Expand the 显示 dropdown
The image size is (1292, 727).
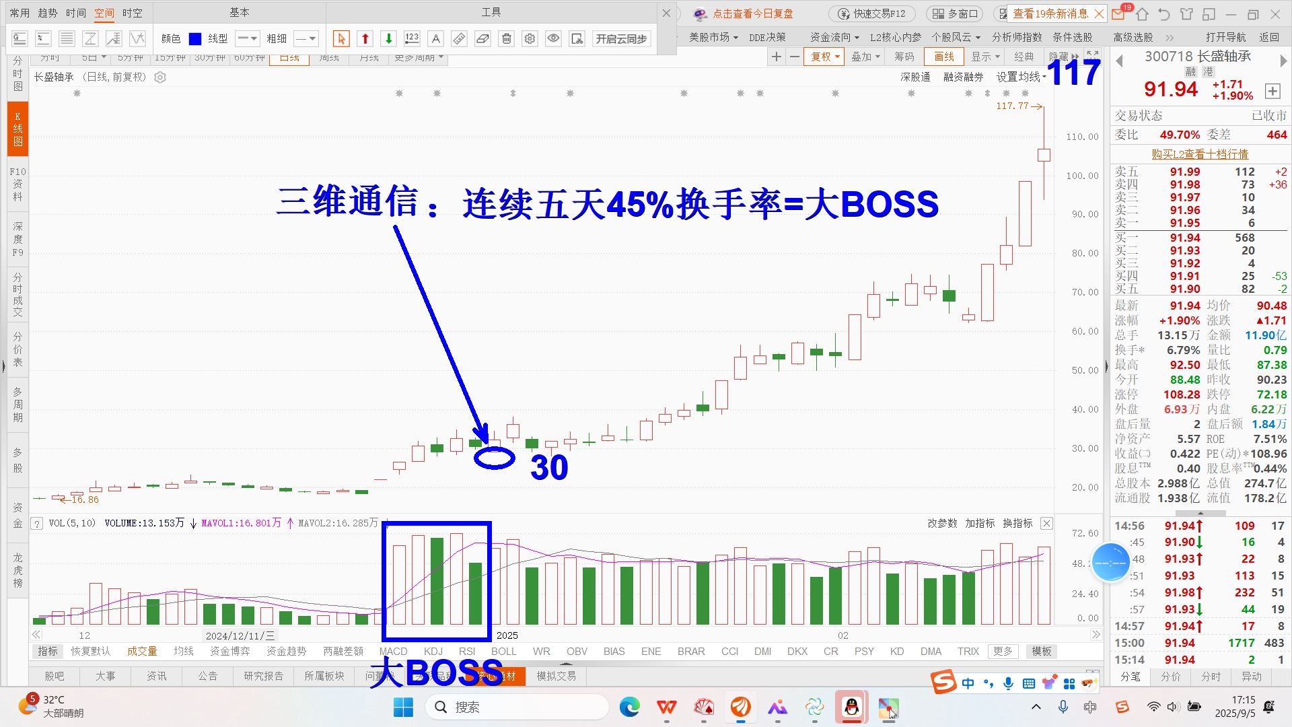pos(985,57)
